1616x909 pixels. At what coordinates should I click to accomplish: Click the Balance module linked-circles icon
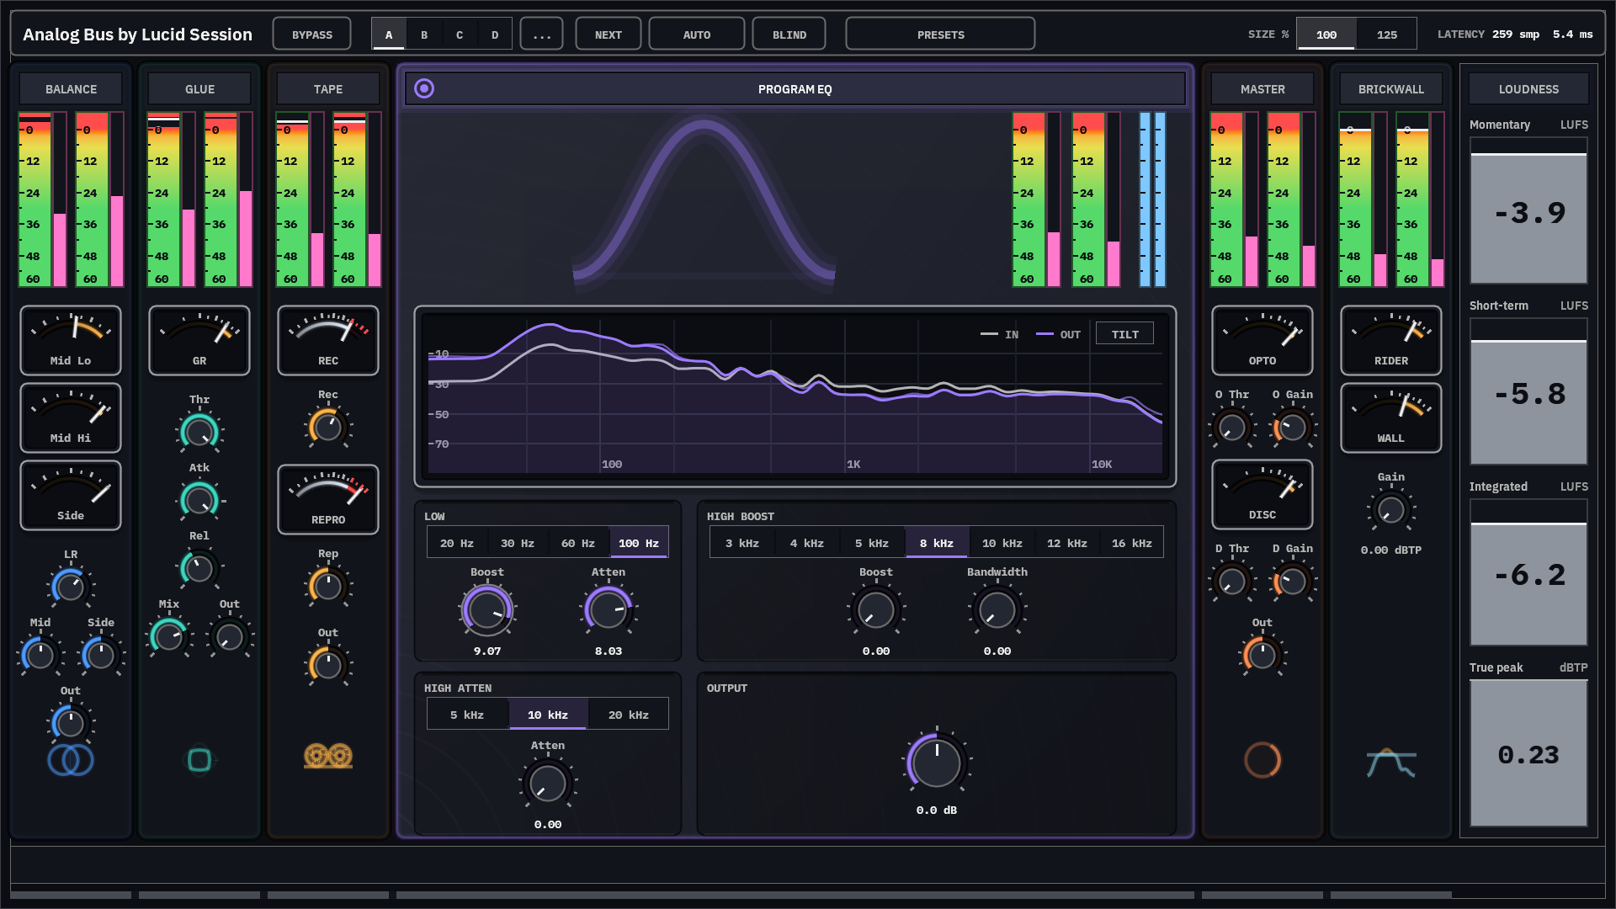(x=71, y=760)
